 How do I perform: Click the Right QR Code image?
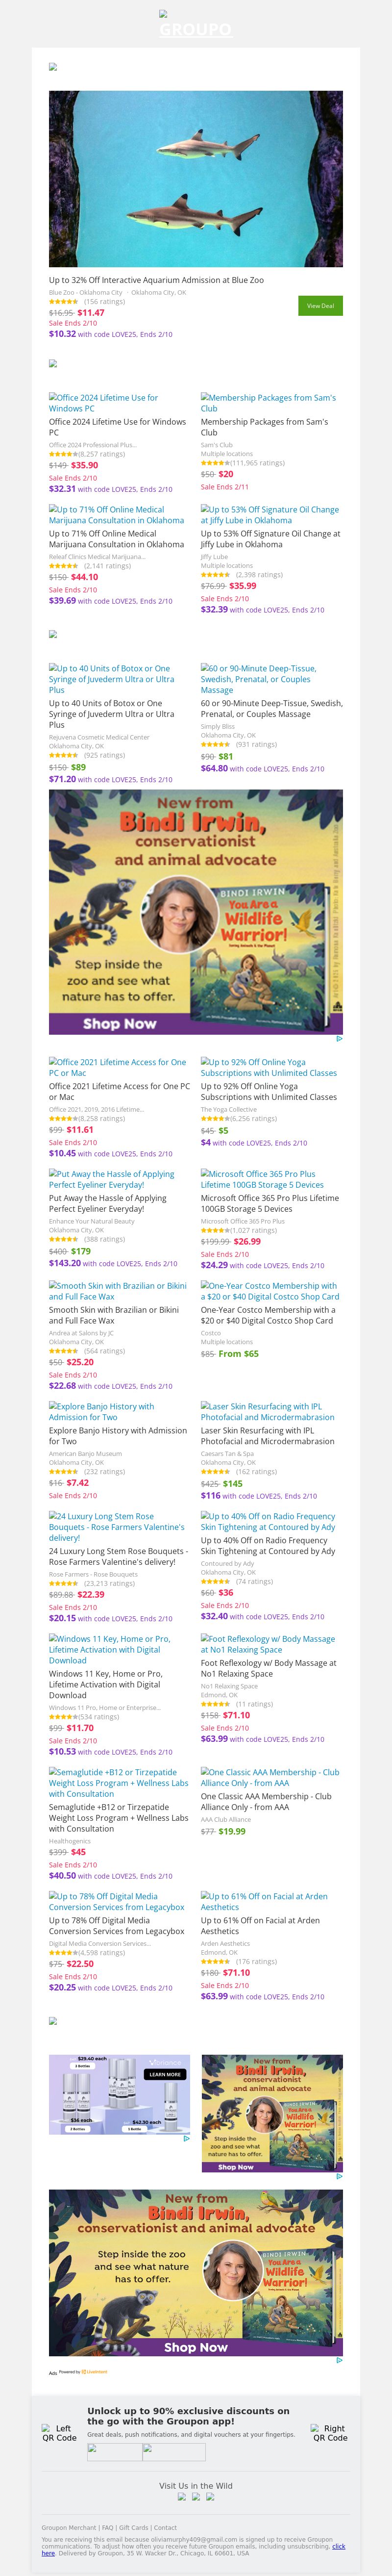(x=330, y=2432)
